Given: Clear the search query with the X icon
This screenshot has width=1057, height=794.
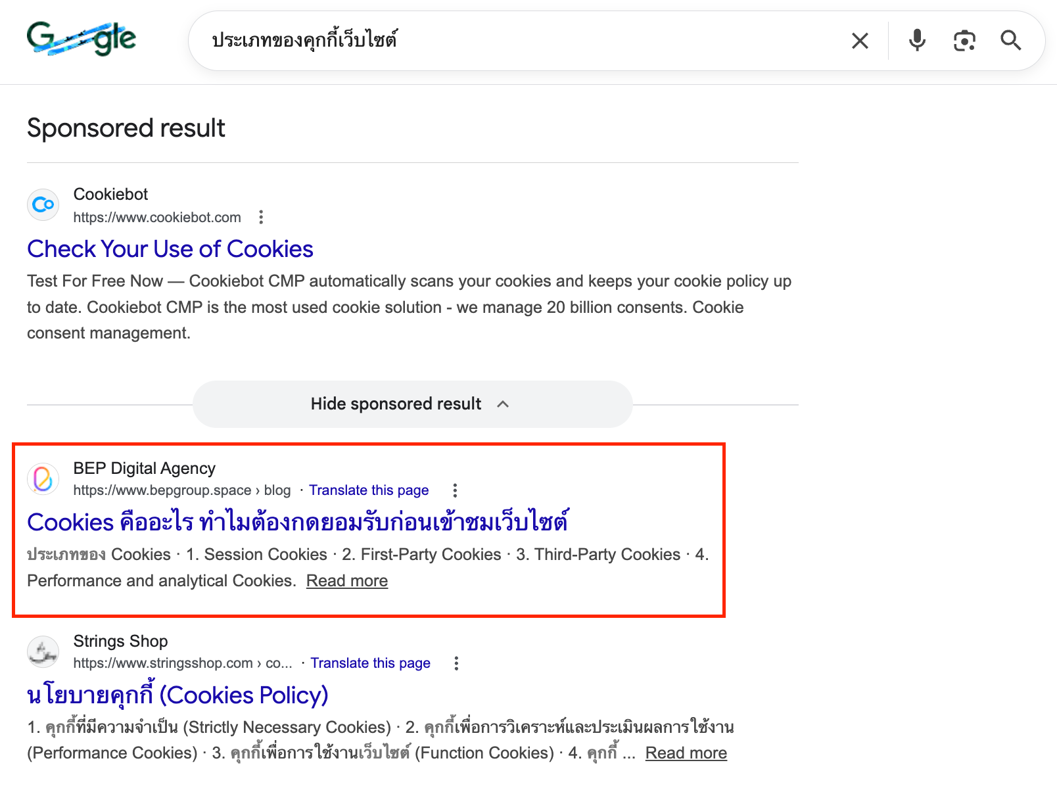Looking at the screenshot, I should click(859, 41).
